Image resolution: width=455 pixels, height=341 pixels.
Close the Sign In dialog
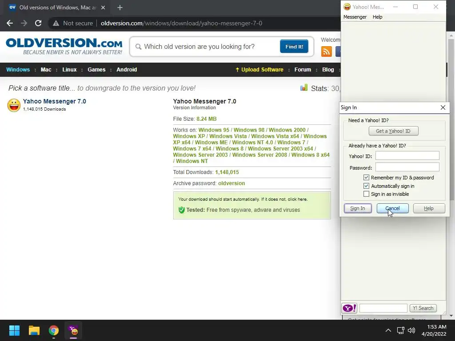[443, 107]
